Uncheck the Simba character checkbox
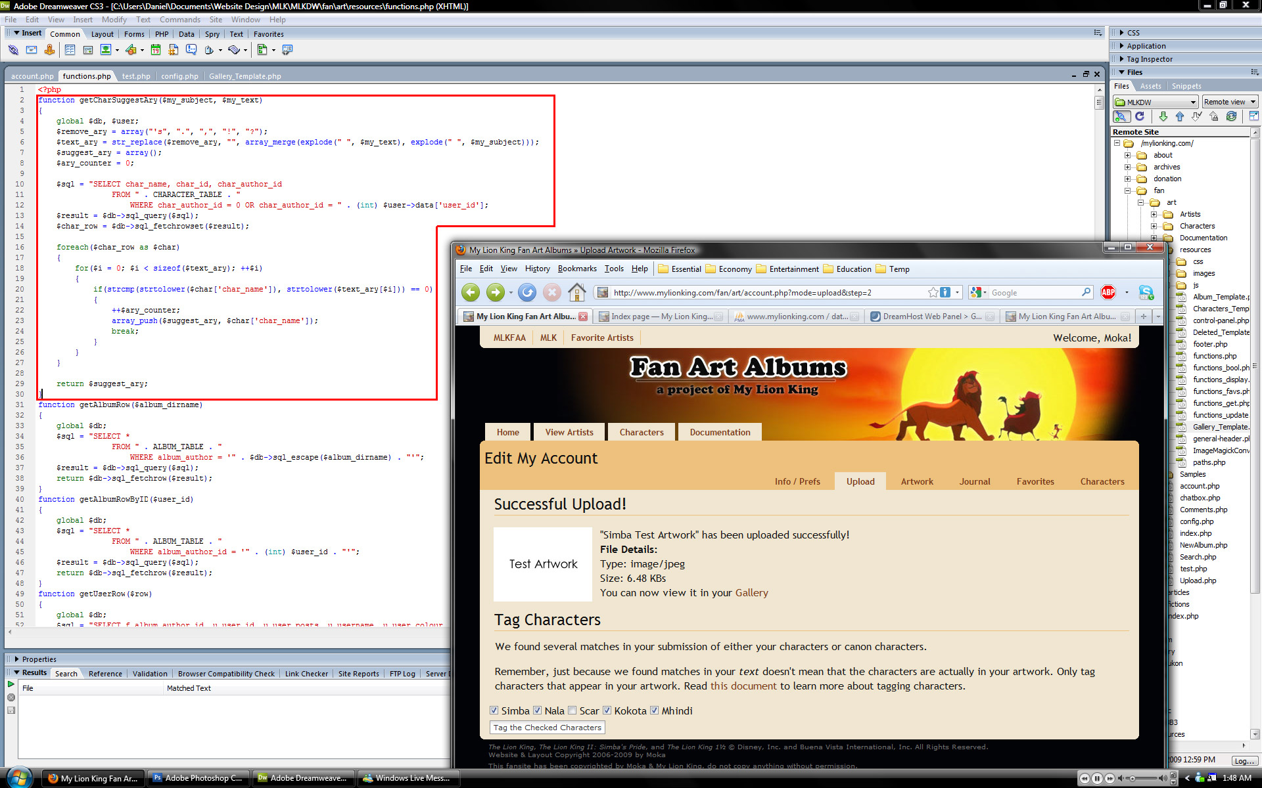 pos(494,711)
